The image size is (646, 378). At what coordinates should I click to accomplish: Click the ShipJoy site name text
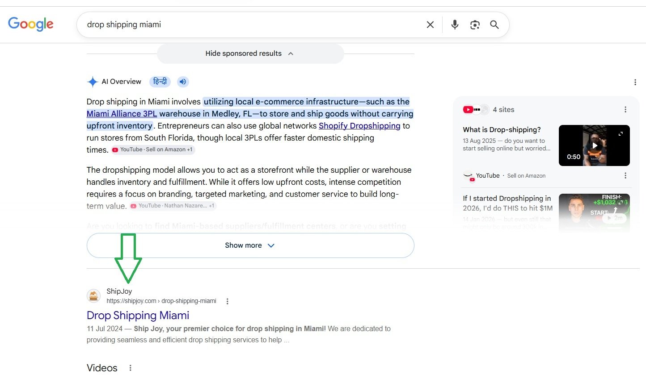119,291
